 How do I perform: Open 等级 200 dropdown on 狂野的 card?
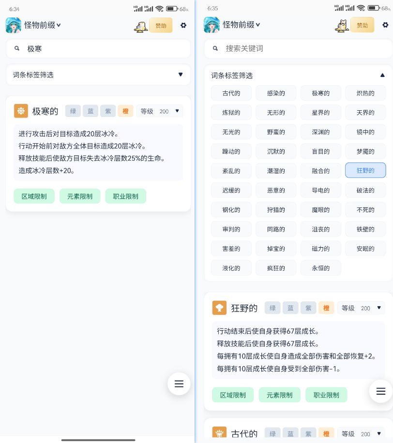tap(361, 308)
